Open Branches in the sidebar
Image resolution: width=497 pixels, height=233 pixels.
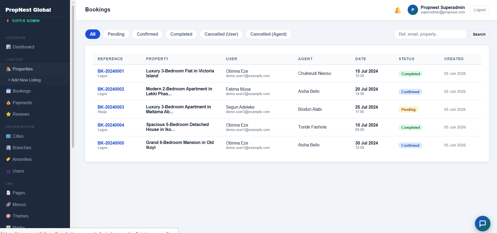point(35,148)
